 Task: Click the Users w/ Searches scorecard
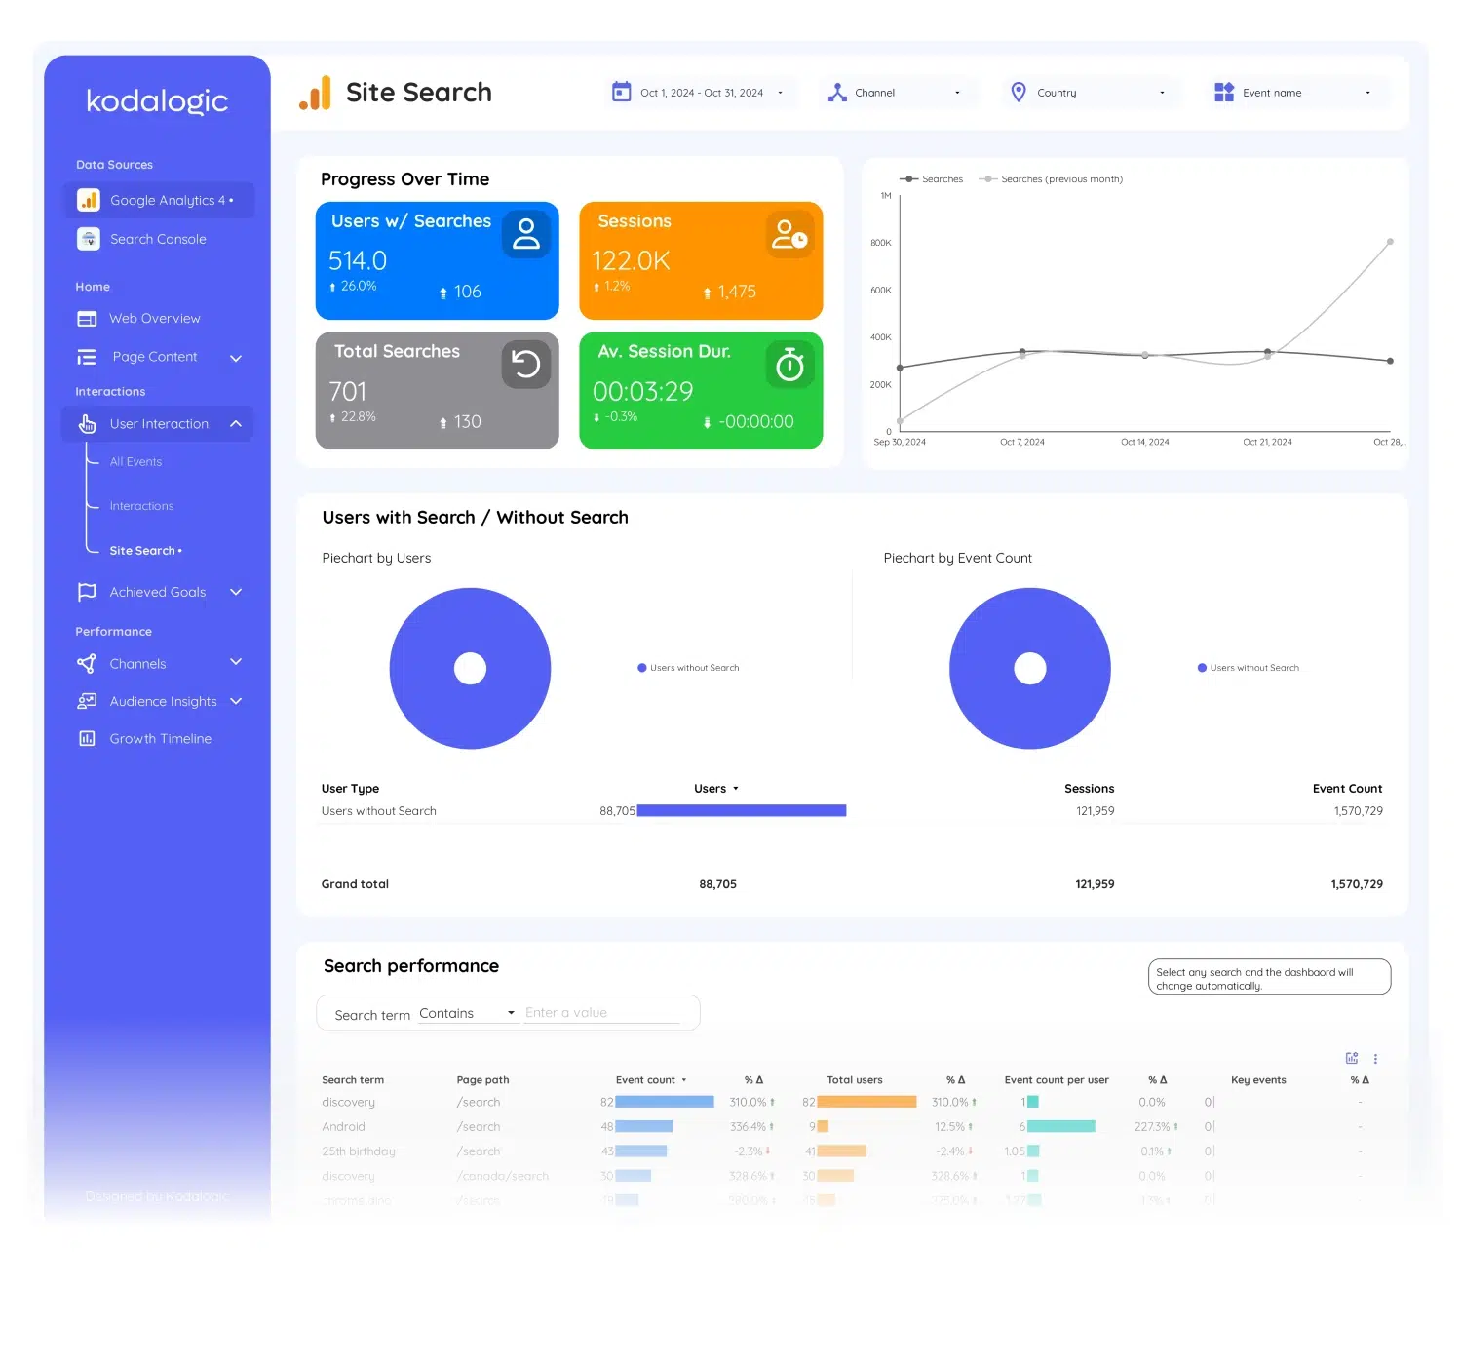437,261
